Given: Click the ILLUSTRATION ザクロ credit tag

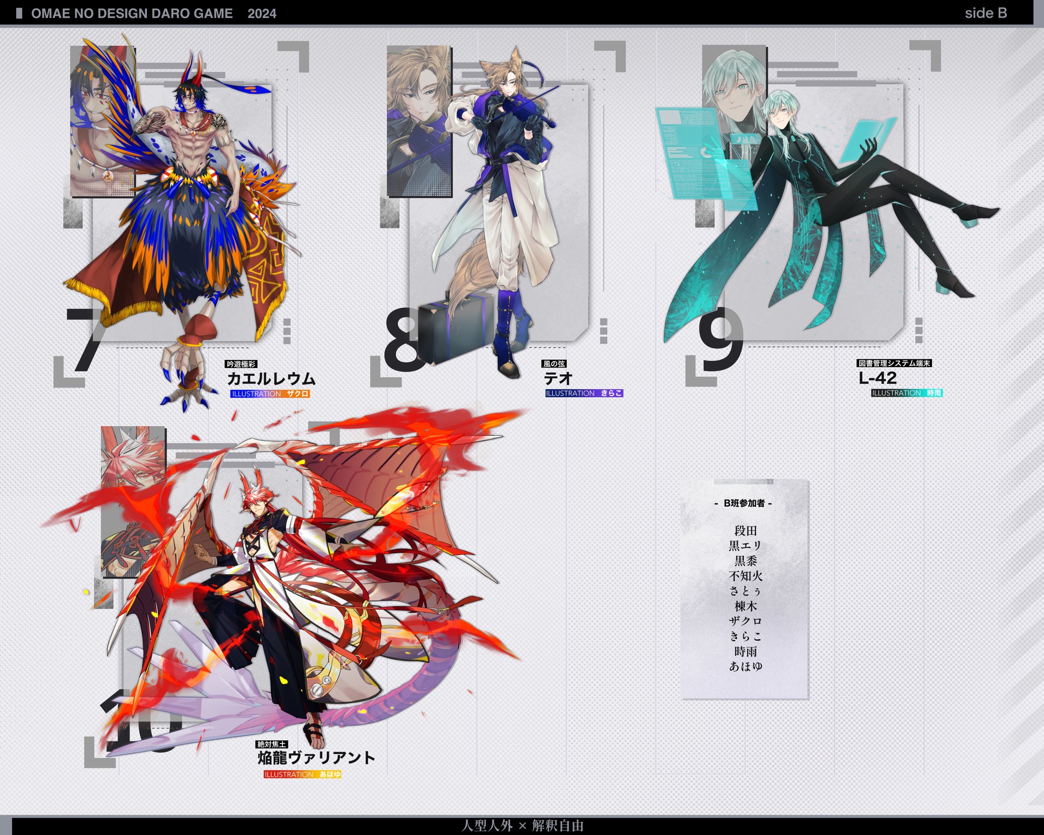Looking at the screenshot, I should coord(270,394).
